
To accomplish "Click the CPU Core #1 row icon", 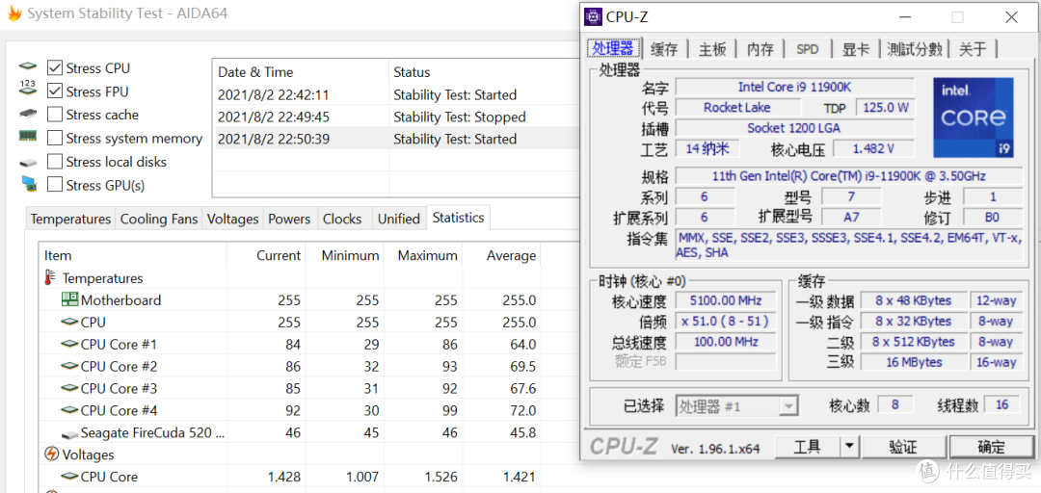I will click(x=69, y=344).
